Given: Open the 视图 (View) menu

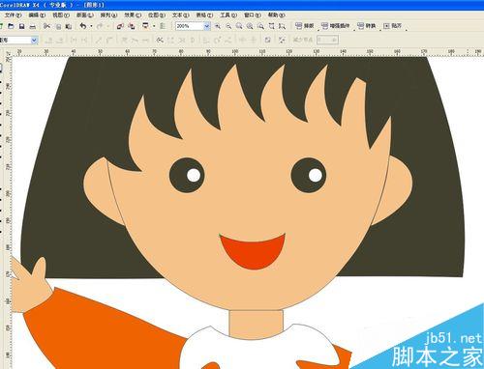Looking at the screenshot, I should coord(61,15).
